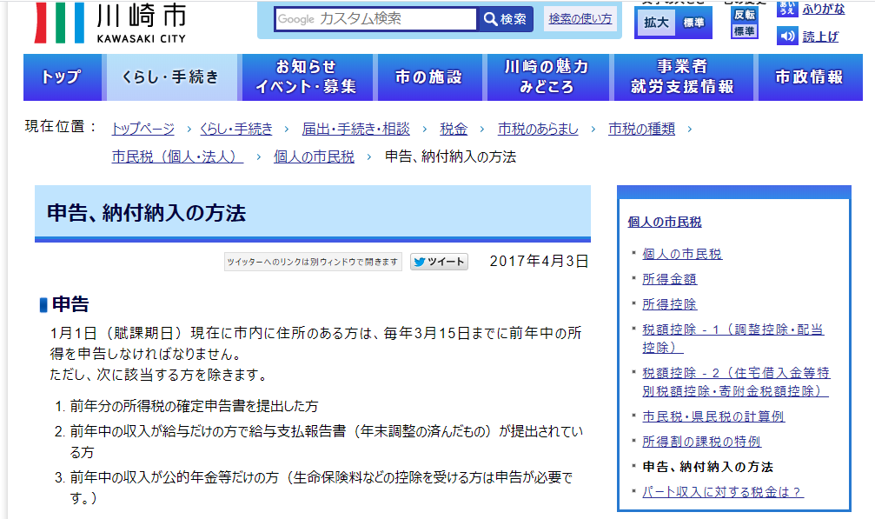The height and width of the screenshot is (519, 875).
Task: Open the 読上げ link
Action: pyautogui.click(x=820, y=37)
